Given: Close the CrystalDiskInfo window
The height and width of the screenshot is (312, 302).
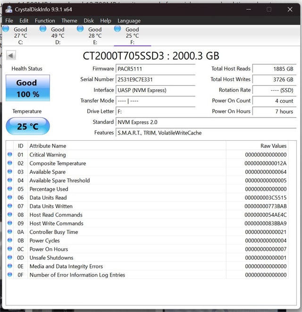Looking at the screenshot, I should (x=290, y=9).
